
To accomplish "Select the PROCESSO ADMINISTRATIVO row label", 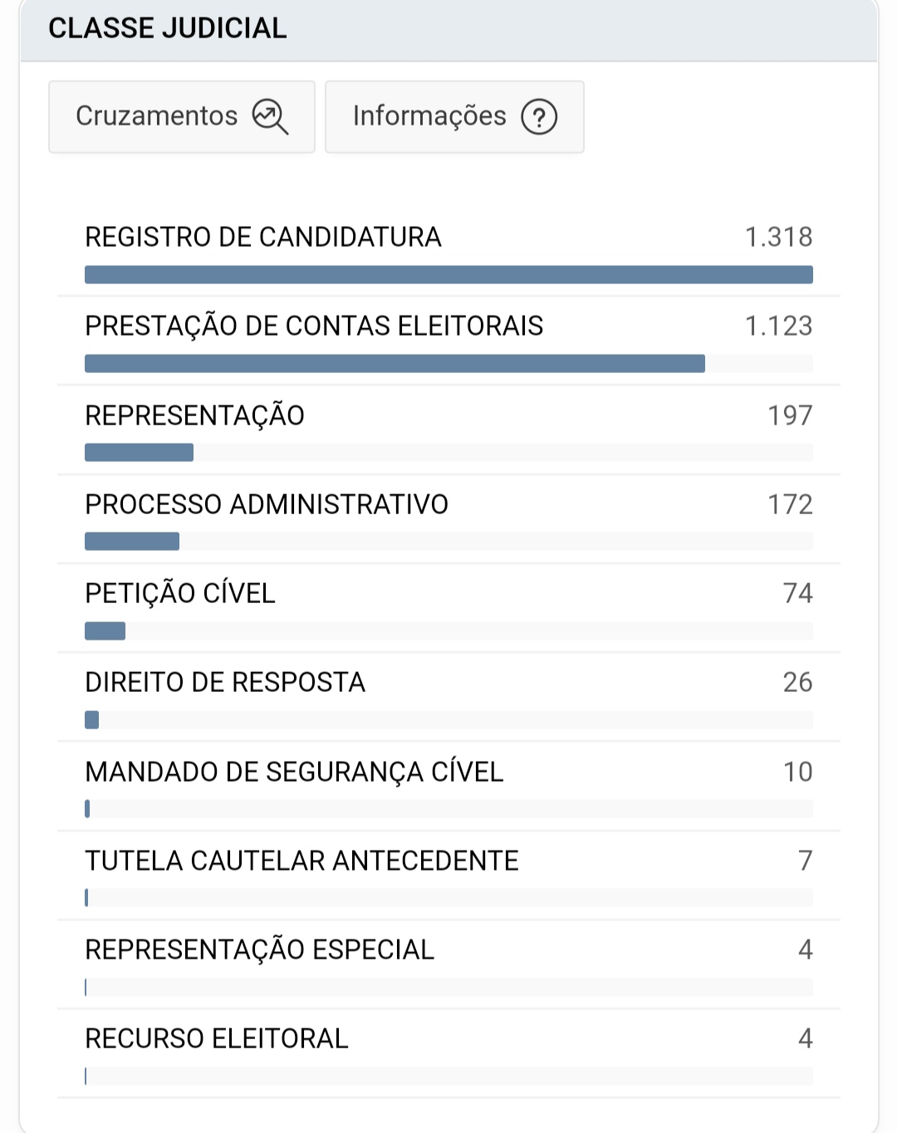I will pyautogui.click(x=267, y=504).
